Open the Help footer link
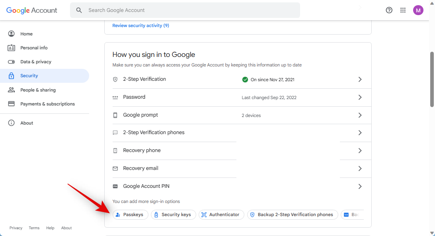435x236 pixels. pyautogui.click(x=50, y=228)
